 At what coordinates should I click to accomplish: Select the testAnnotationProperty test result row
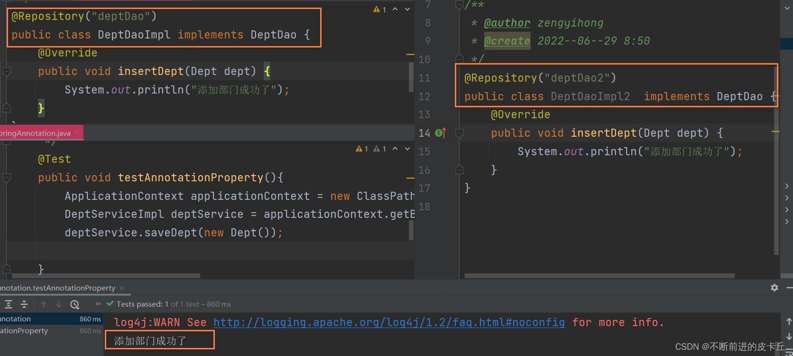pyautogui.click(x=52, y=331)
